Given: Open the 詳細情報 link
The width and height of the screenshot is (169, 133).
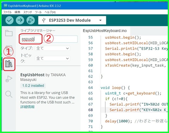Looking at the screenshot, I should [27, 107].
